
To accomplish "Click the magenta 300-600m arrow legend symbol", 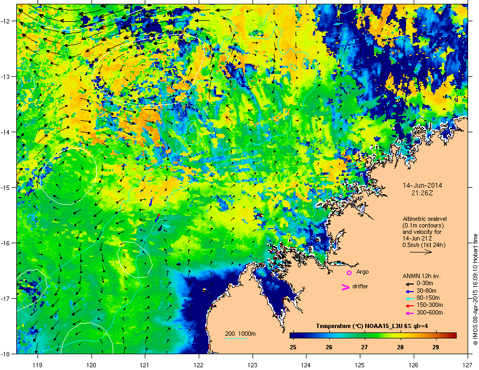I will 410,313.
